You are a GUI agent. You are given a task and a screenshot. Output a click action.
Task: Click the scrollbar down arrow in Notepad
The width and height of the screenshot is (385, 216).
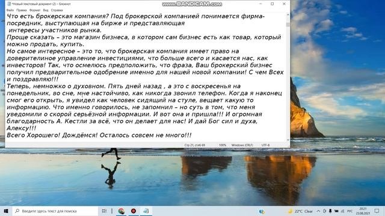[x=288, y=140]
